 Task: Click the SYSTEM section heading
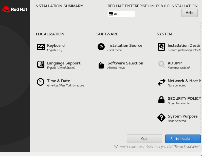click(x=164, y=34)
